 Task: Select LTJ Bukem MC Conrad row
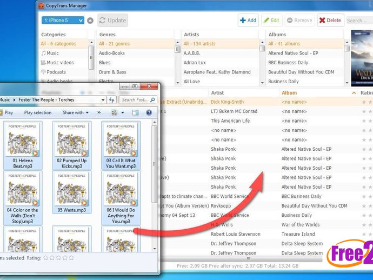point(266,111)
